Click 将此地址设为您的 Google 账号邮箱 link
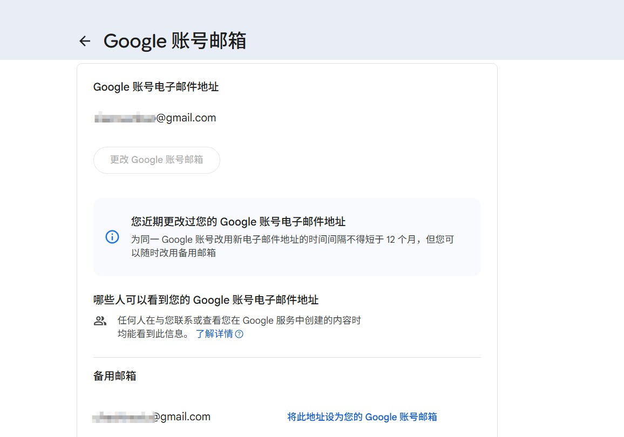The width and height of the screenshot is (624, 437). [362, 416]
